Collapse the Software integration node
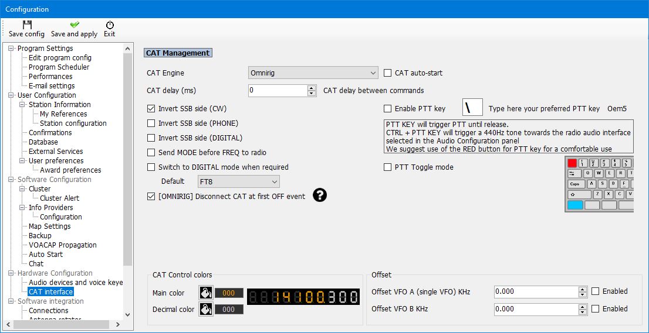 tap(11, 301)
